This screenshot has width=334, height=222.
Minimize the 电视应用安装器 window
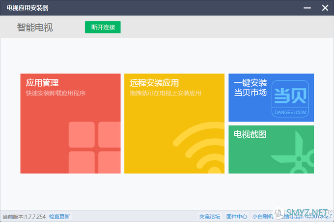pyautogui.click(x=307, y=8)
